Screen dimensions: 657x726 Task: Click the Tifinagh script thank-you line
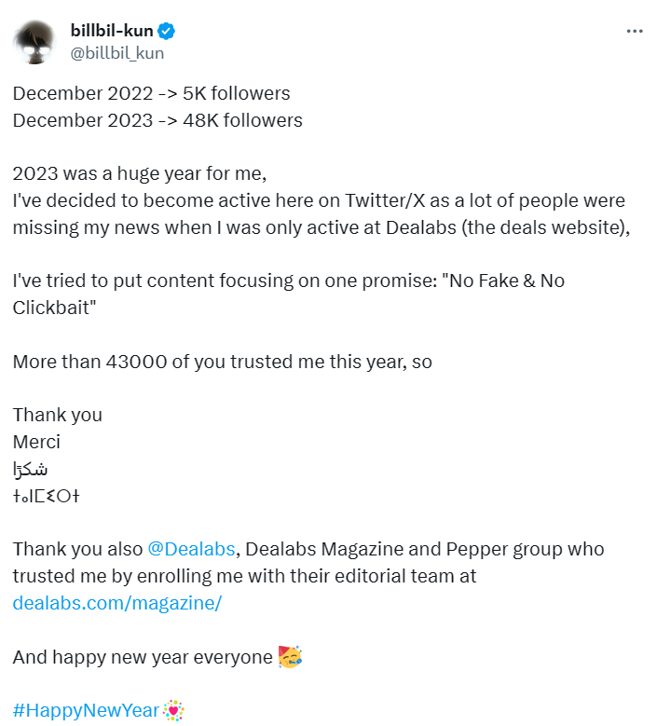point(47,497)
